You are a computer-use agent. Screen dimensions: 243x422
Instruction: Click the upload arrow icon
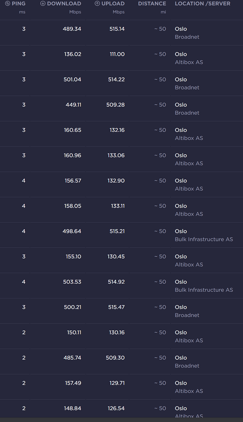pos(97,4)
